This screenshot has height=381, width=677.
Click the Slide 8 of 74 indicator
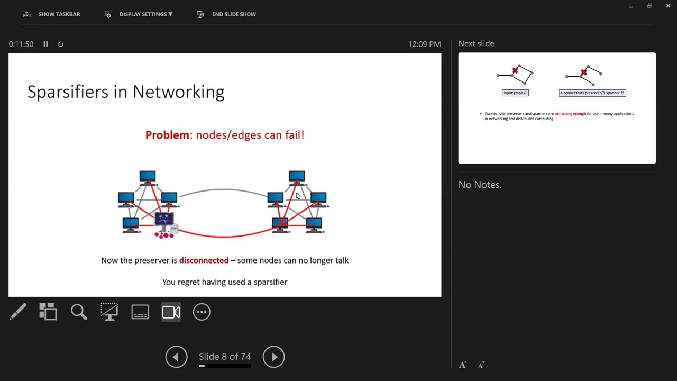pos(225,357)
